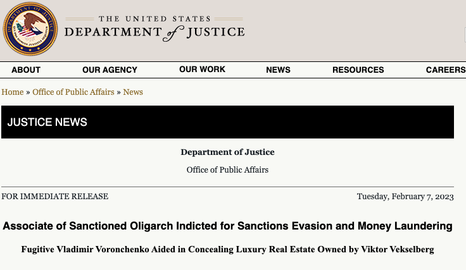This screenshot has height=270, width=466.
Task: Click the black JUSTICE NEWS banner
Action: coord(227,122)
